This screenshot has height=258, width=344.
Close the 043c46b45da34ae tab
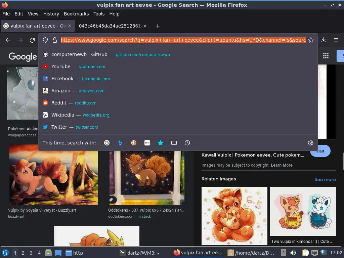(145, 26)
